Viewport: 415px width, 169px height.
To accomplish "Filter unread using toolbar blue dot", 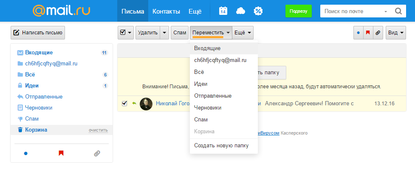I will (x=359, y=33).
